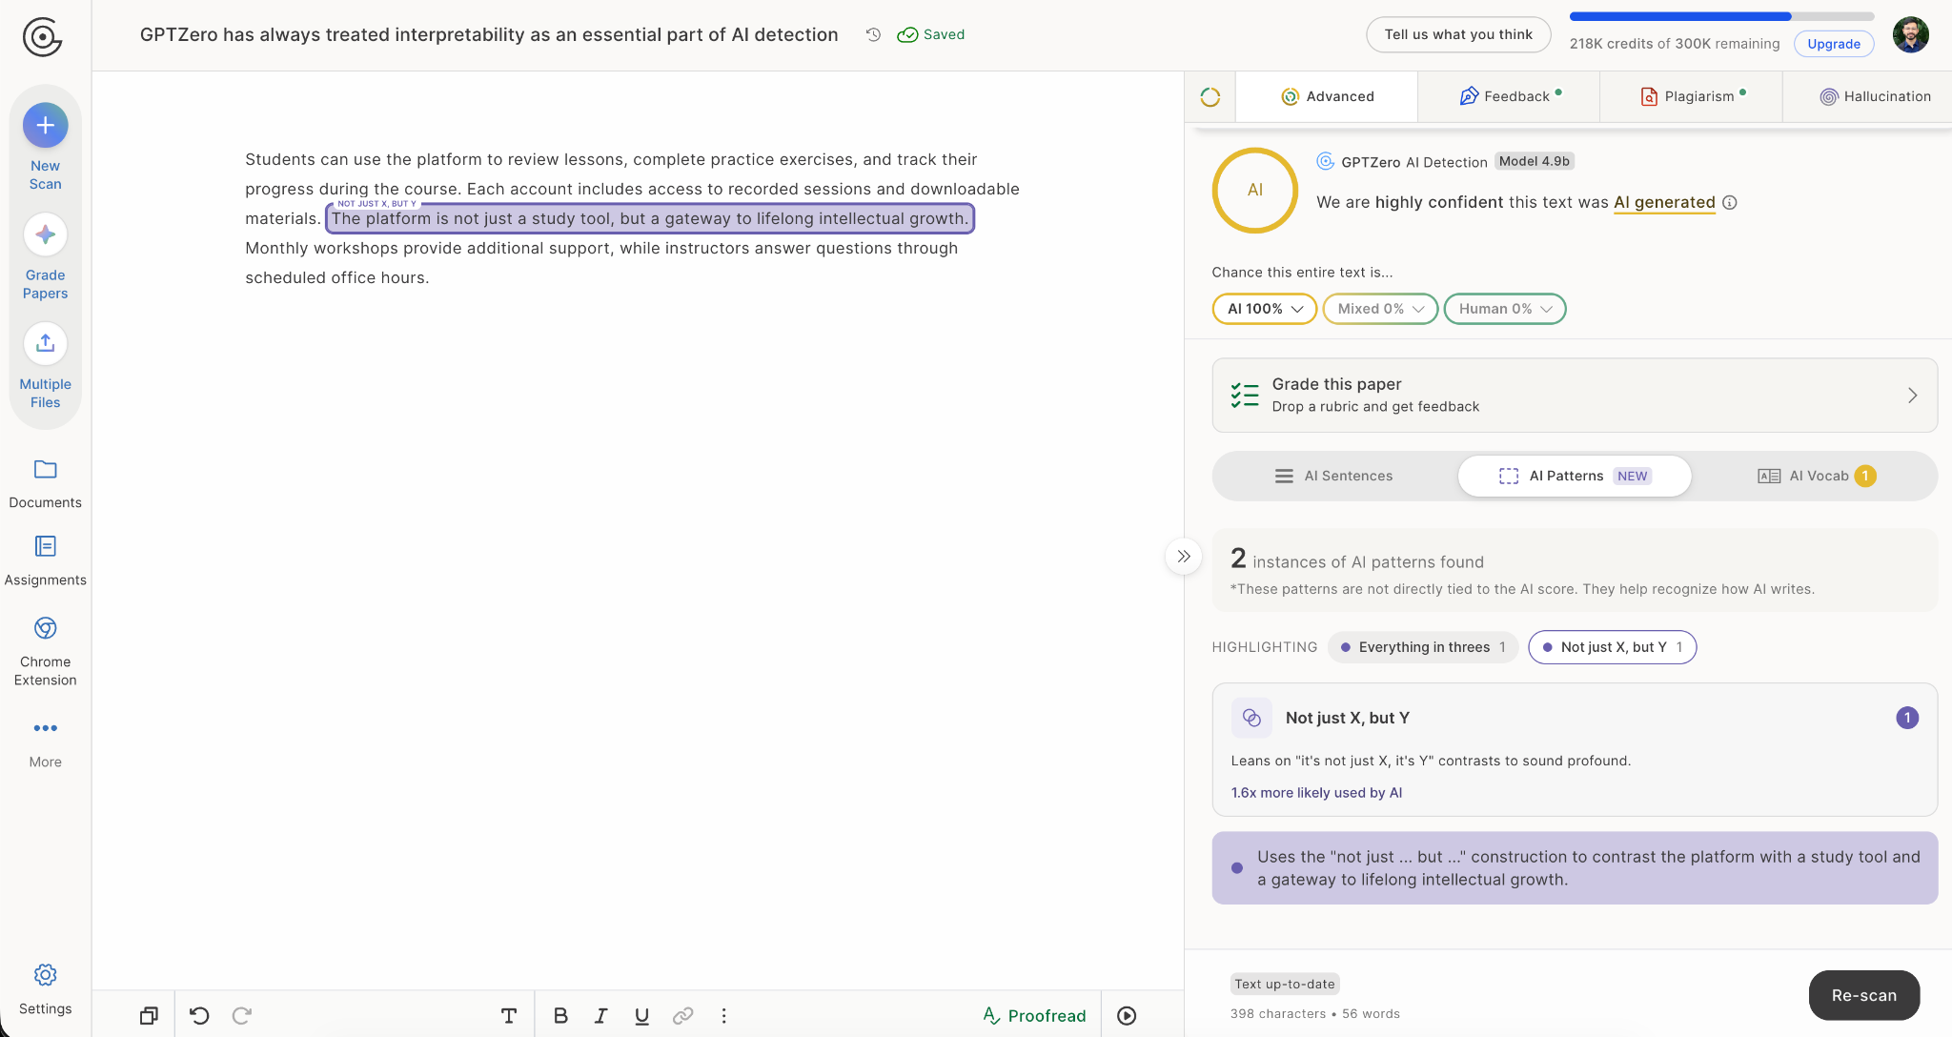The width and height of the screenshot is (1952, 1037).
Task: Play the writing replay button
Action: pyautogui.click(x=1127, y=1016)
